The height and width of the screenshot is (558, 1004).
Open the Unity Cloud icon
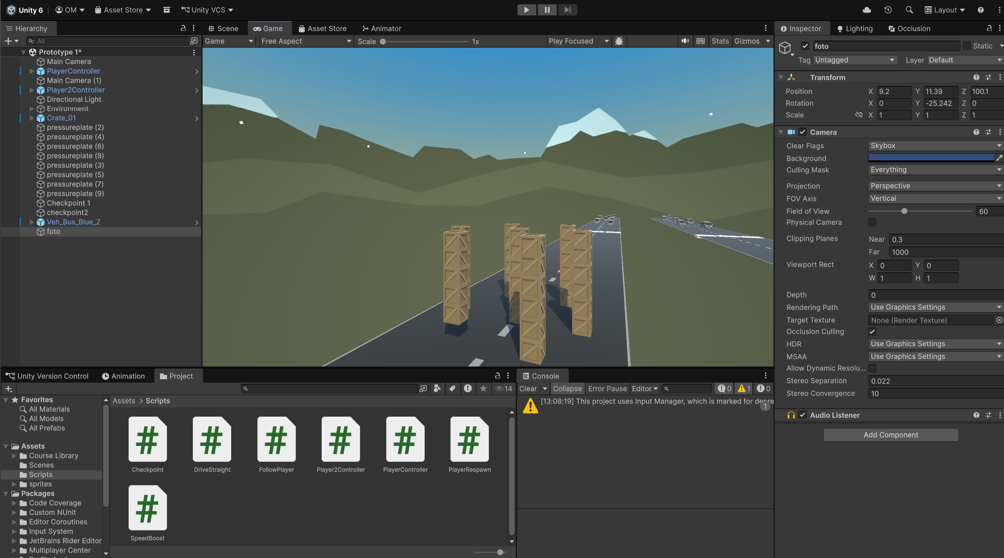pyautogui.click(x=867, y=10)
